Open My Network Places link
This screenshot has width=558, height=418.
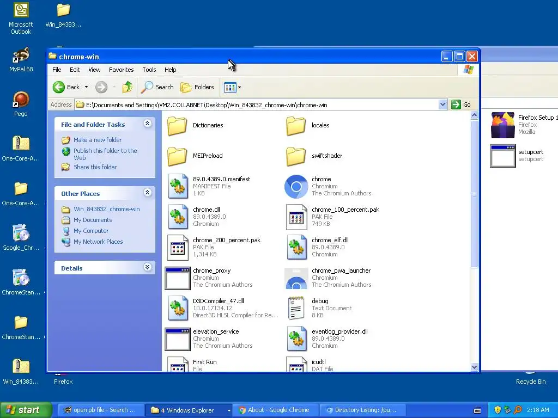[98, 242]
